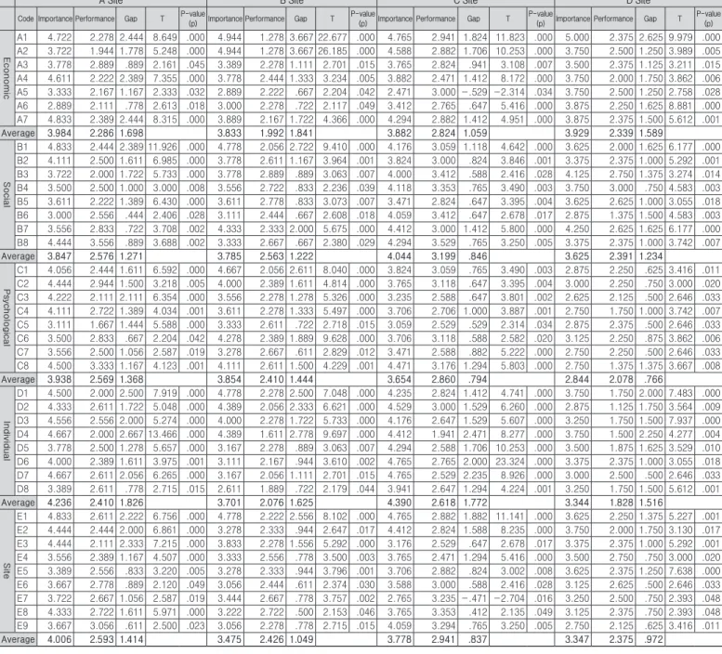Click negative T value -2.704 in row E7
722x654 pixels.
(x=510, y=598)
